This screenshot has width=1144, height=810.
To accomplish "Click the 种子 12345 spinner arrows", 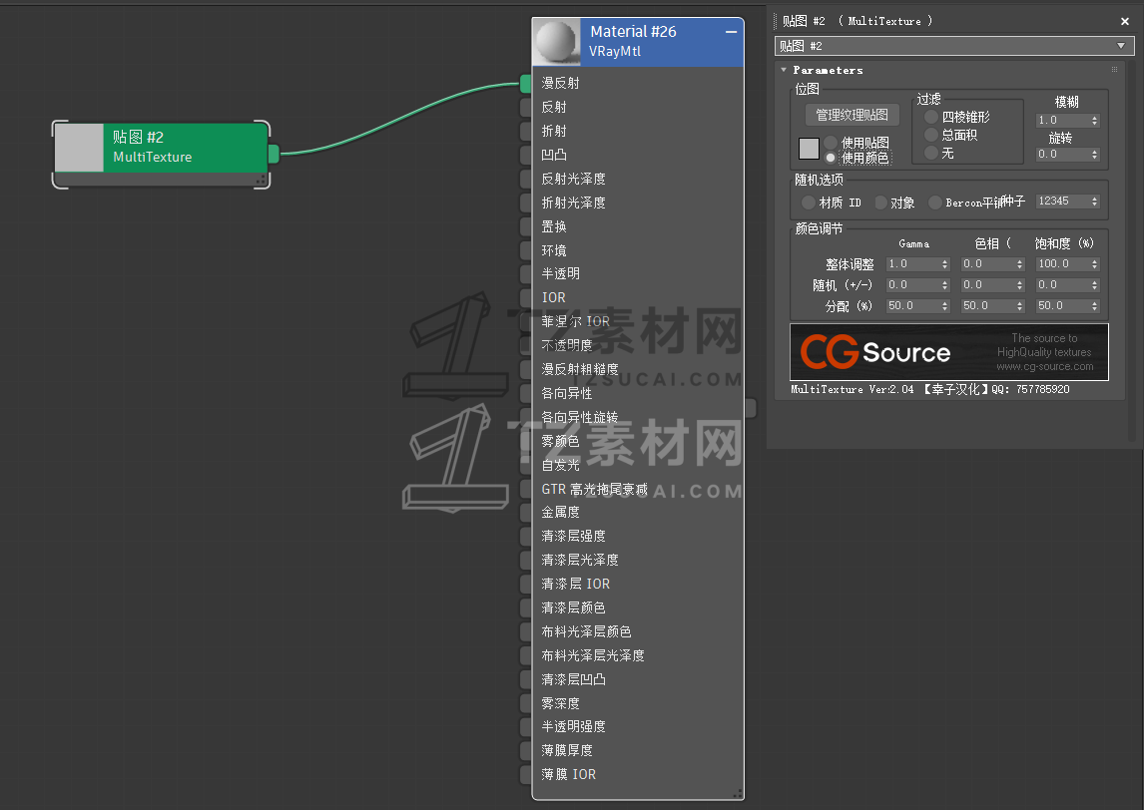I will [1094, 202].
